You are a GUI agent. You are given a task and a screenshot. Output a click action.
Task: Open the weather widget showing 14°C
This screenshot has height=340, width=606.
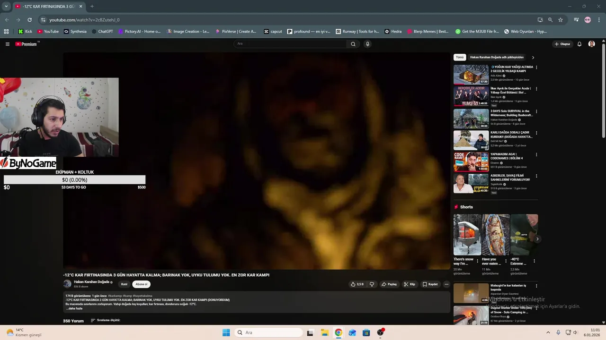(24, 332)
